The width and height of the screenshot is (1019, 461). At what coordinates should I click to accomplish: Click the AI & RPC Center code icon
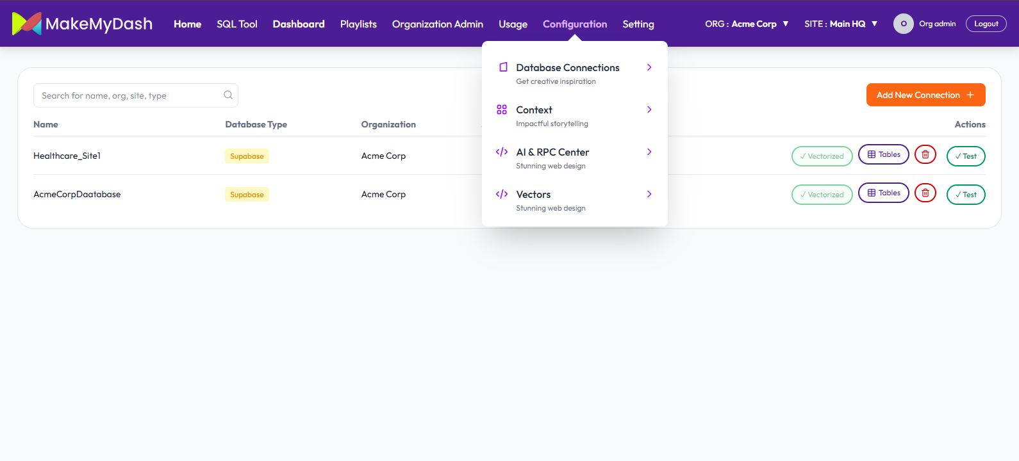502,152
